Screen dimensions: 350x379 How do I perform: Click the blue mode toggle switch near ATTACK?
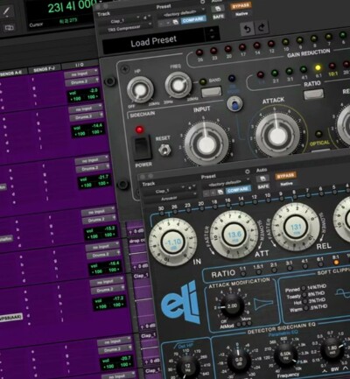pyautogui.click(x=234, y=104)
